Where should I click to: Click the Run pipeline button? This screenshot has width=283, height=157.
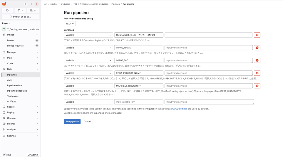[72, 121]
